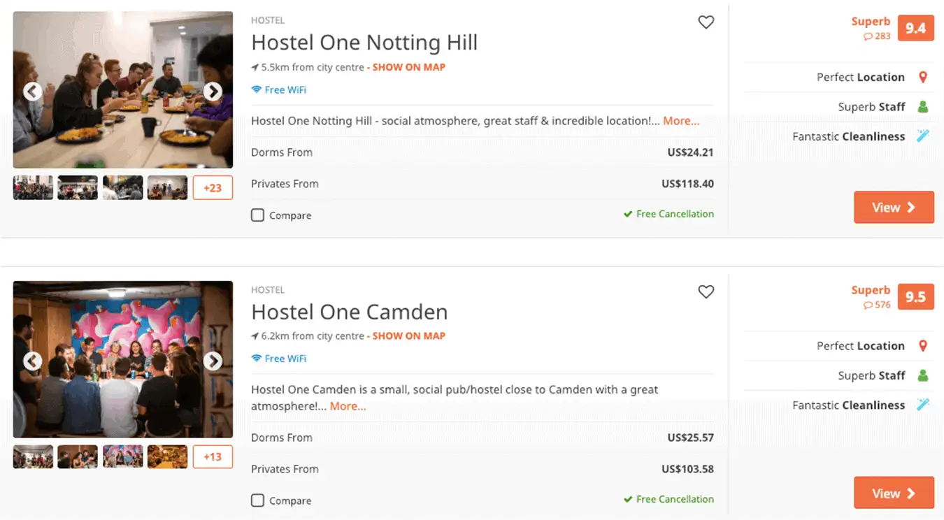Expand Hostel One Notting Hill description with More
The image size is (944, 520).
click(x=681, y=121)
